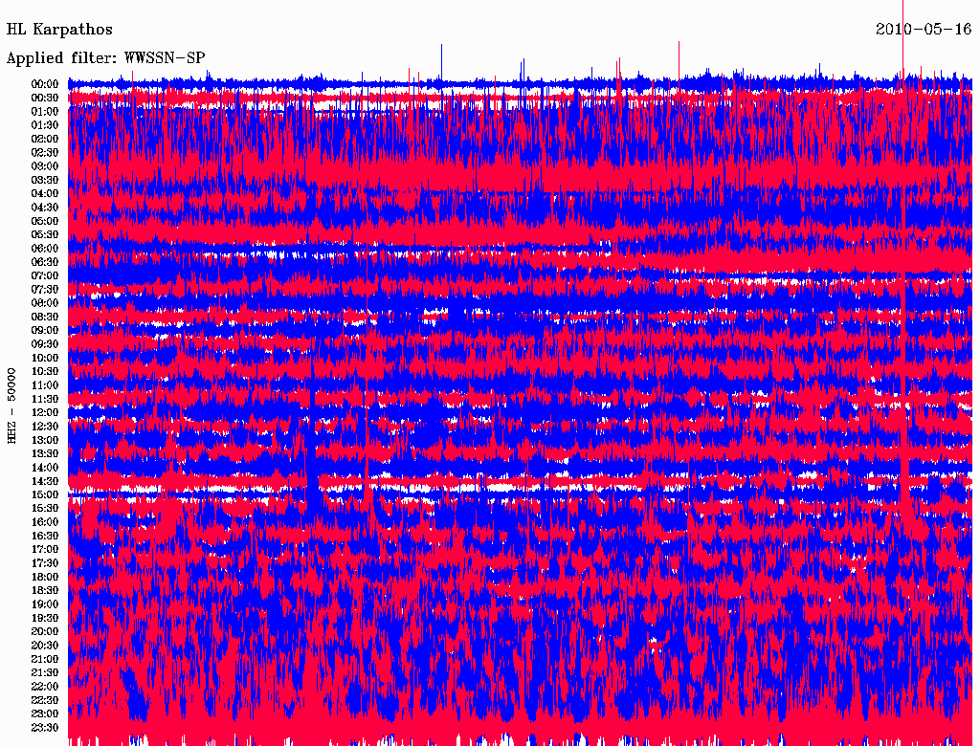Select the 21:30 time label

coord(45,673)
